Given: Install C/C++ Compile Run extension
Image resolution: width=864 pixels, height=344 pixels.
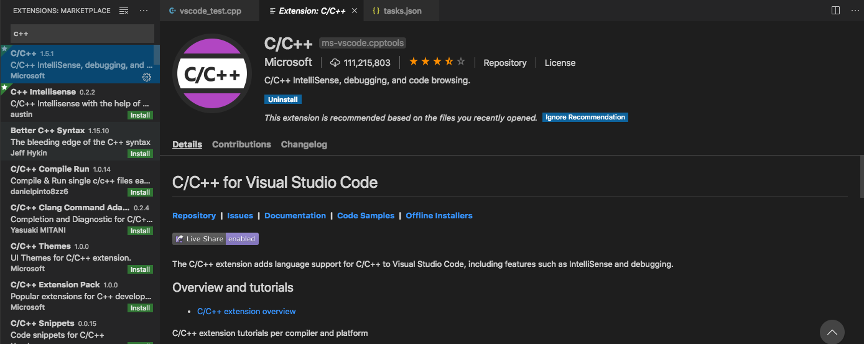Looking at the screenshot, I should pos(141,192).
